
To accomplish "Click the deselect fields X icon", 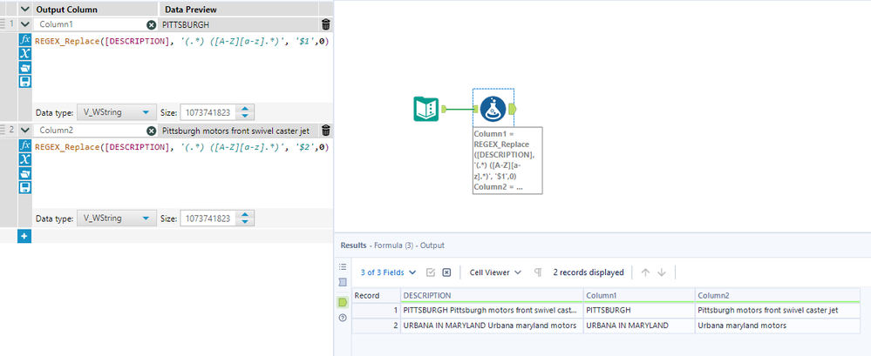I will point(446,272).
